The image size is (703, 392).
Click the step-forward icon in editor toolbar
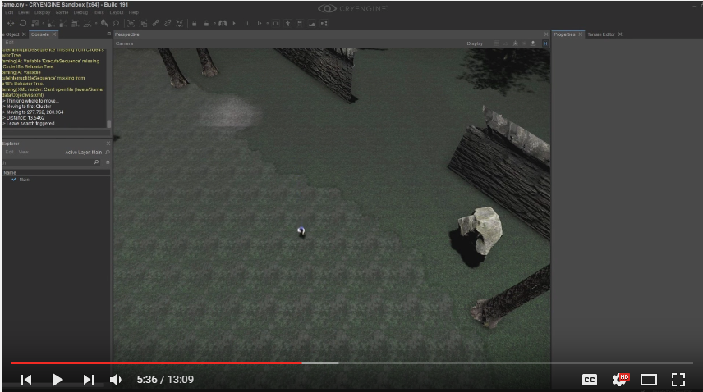(x=260, y=23)
